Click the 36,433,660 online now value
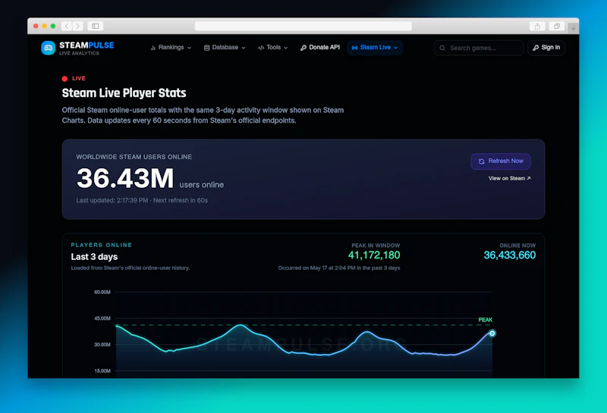Image resolution: width=607 pixels, height=413 pixels. click(x=509, y=255)
